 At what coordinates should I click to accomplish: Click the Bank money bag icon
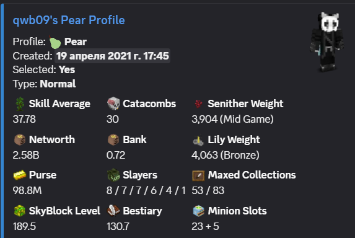click(113, 139)
